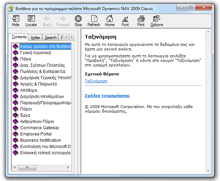The width and height of the screenshot is (220, 181).
Task: Open the Γενική Λογιστική topic
Action: (36, 53)
